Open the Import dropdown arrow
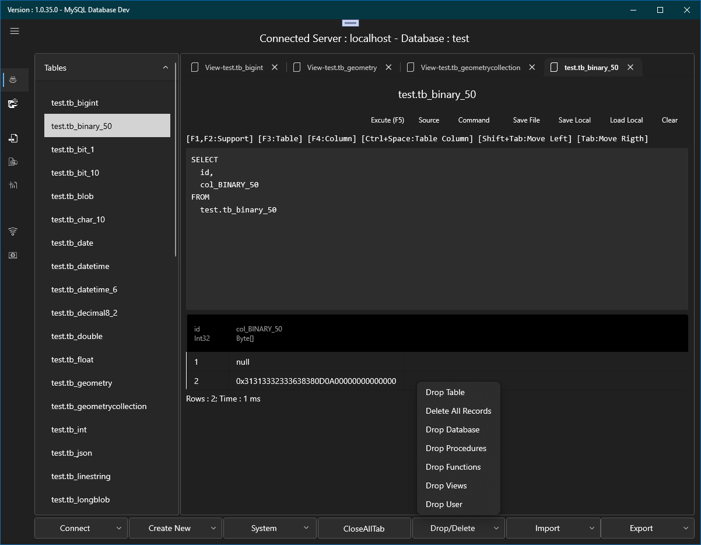Image resolution: width=701 pixels, height=545 pixels. [591, 528]
